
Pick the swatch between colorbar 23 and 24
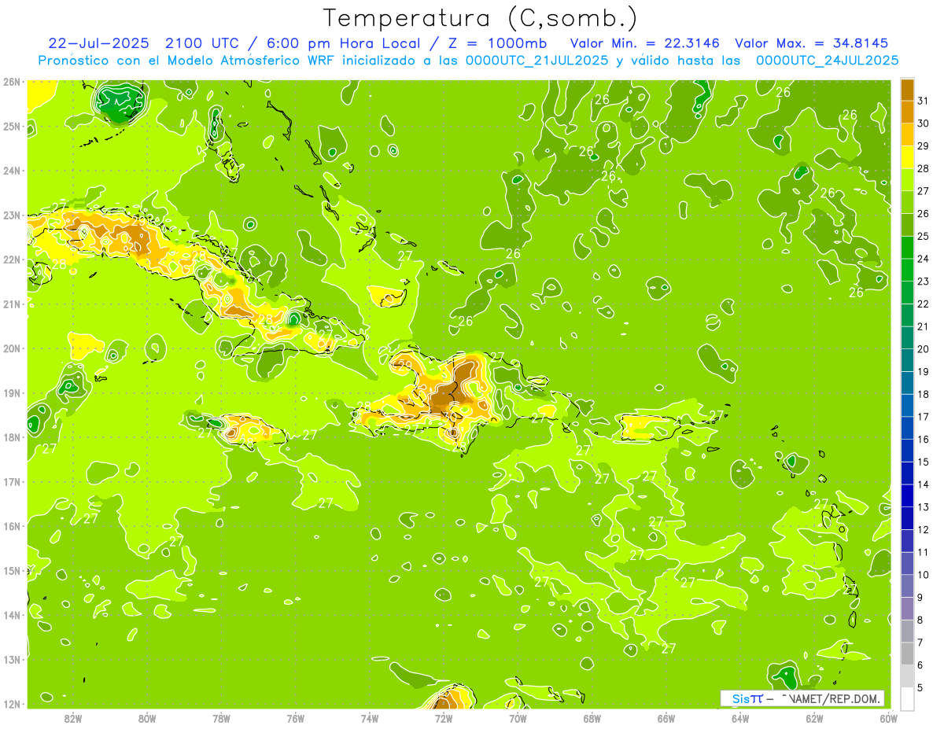click(907, 270)
